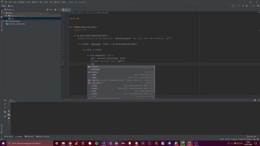Click the completion popup scrollbar
Screen dimensions: 260x146
tap(154, 79)
